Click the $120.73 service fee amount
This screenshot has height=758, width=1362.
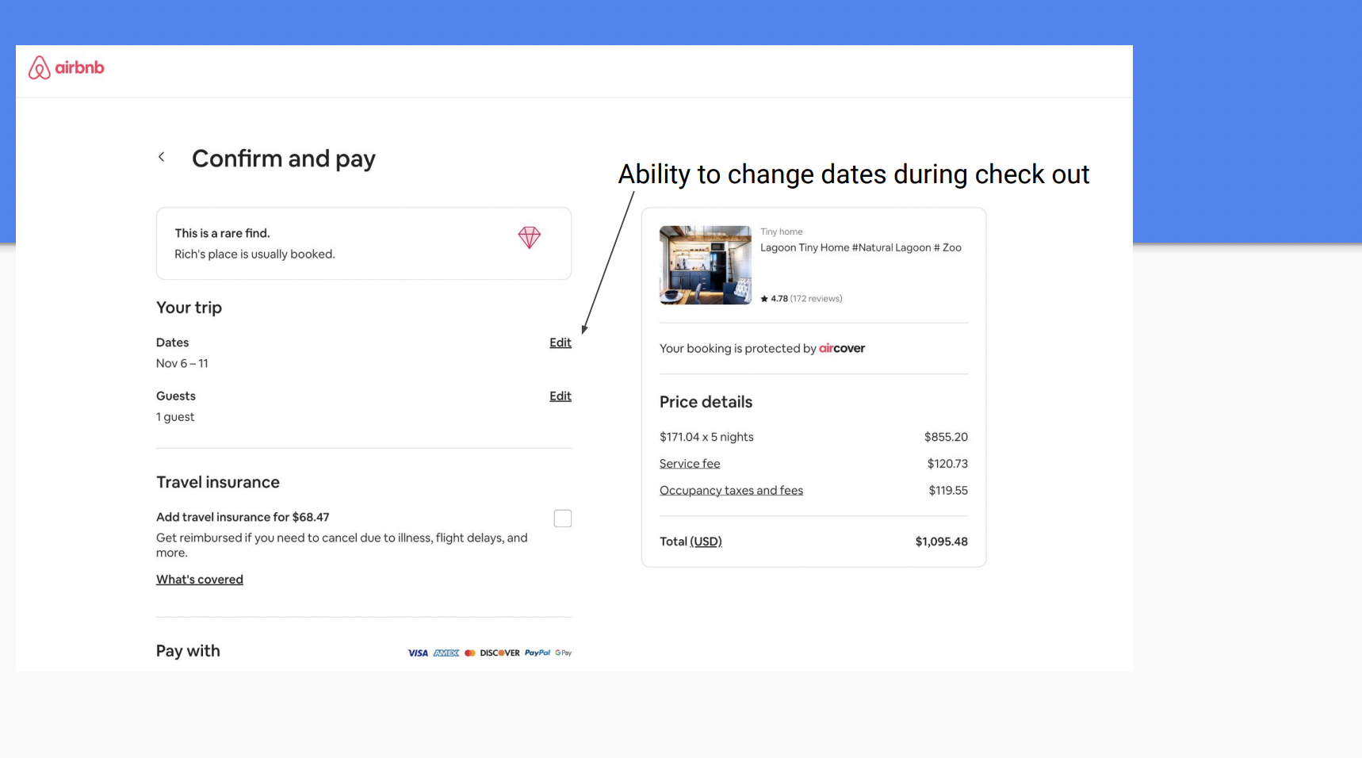coord(947,464)
